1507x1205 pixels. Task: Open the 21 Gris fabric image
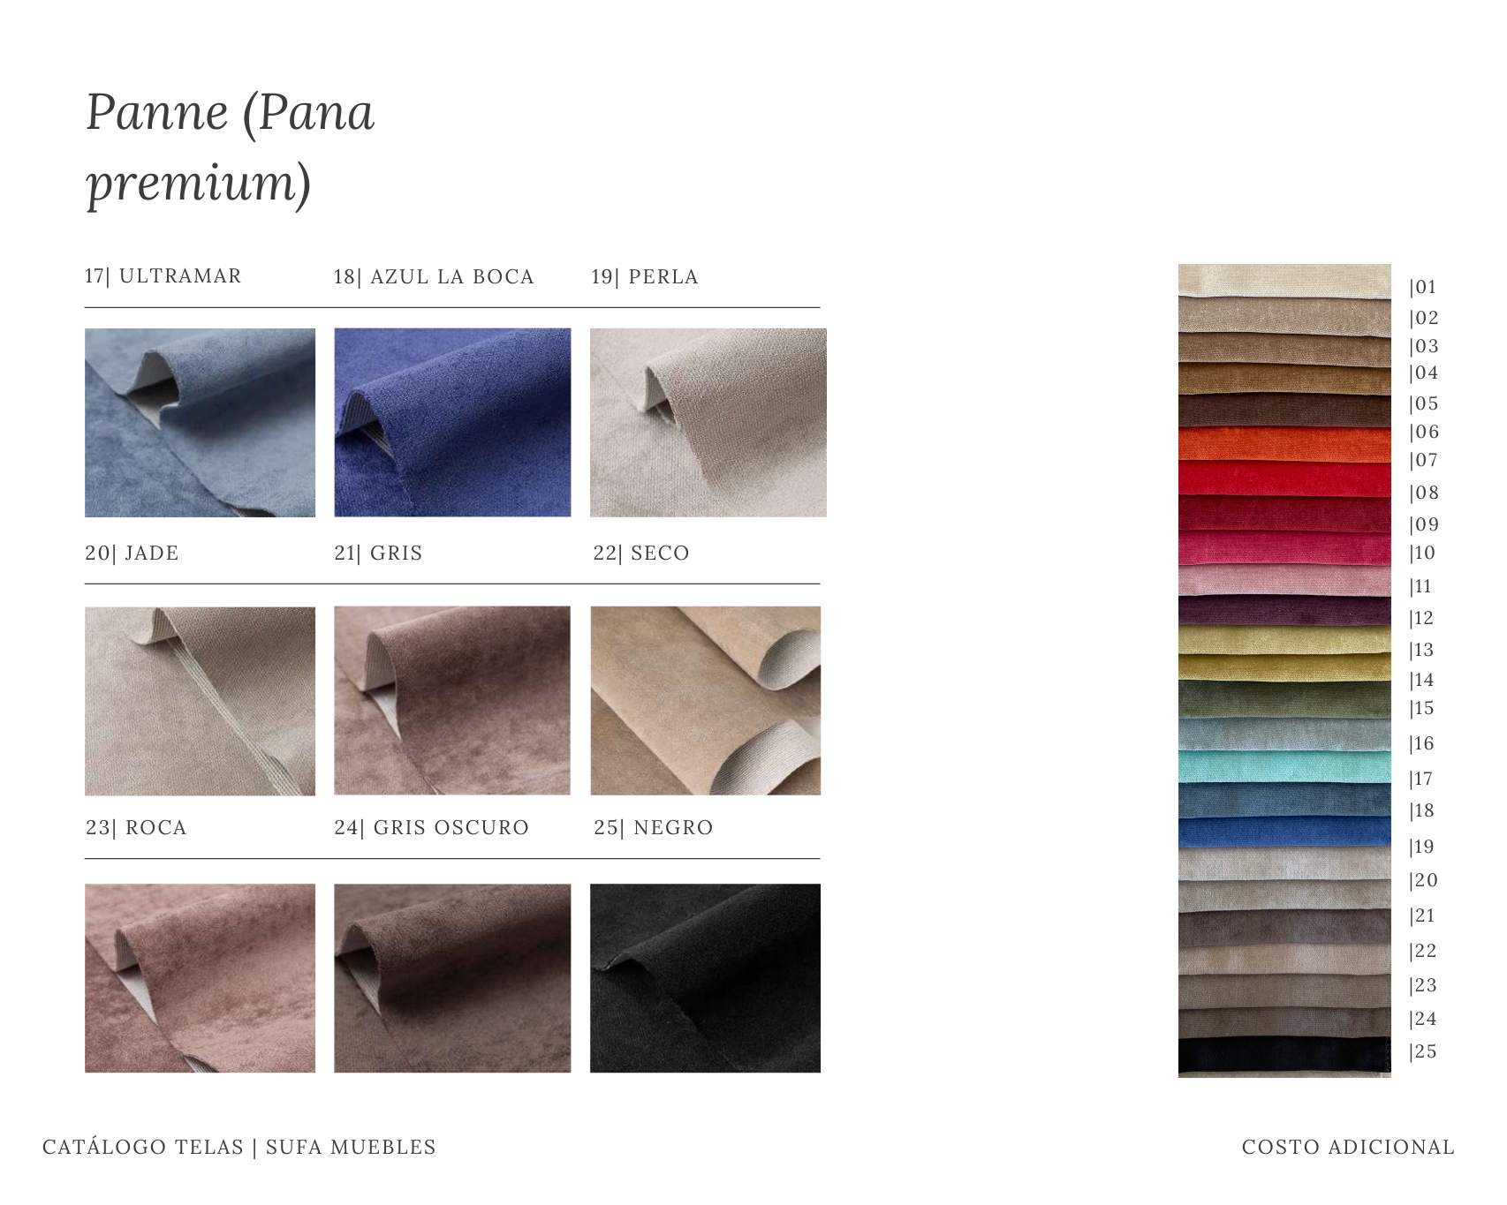[x=452, y=701]
